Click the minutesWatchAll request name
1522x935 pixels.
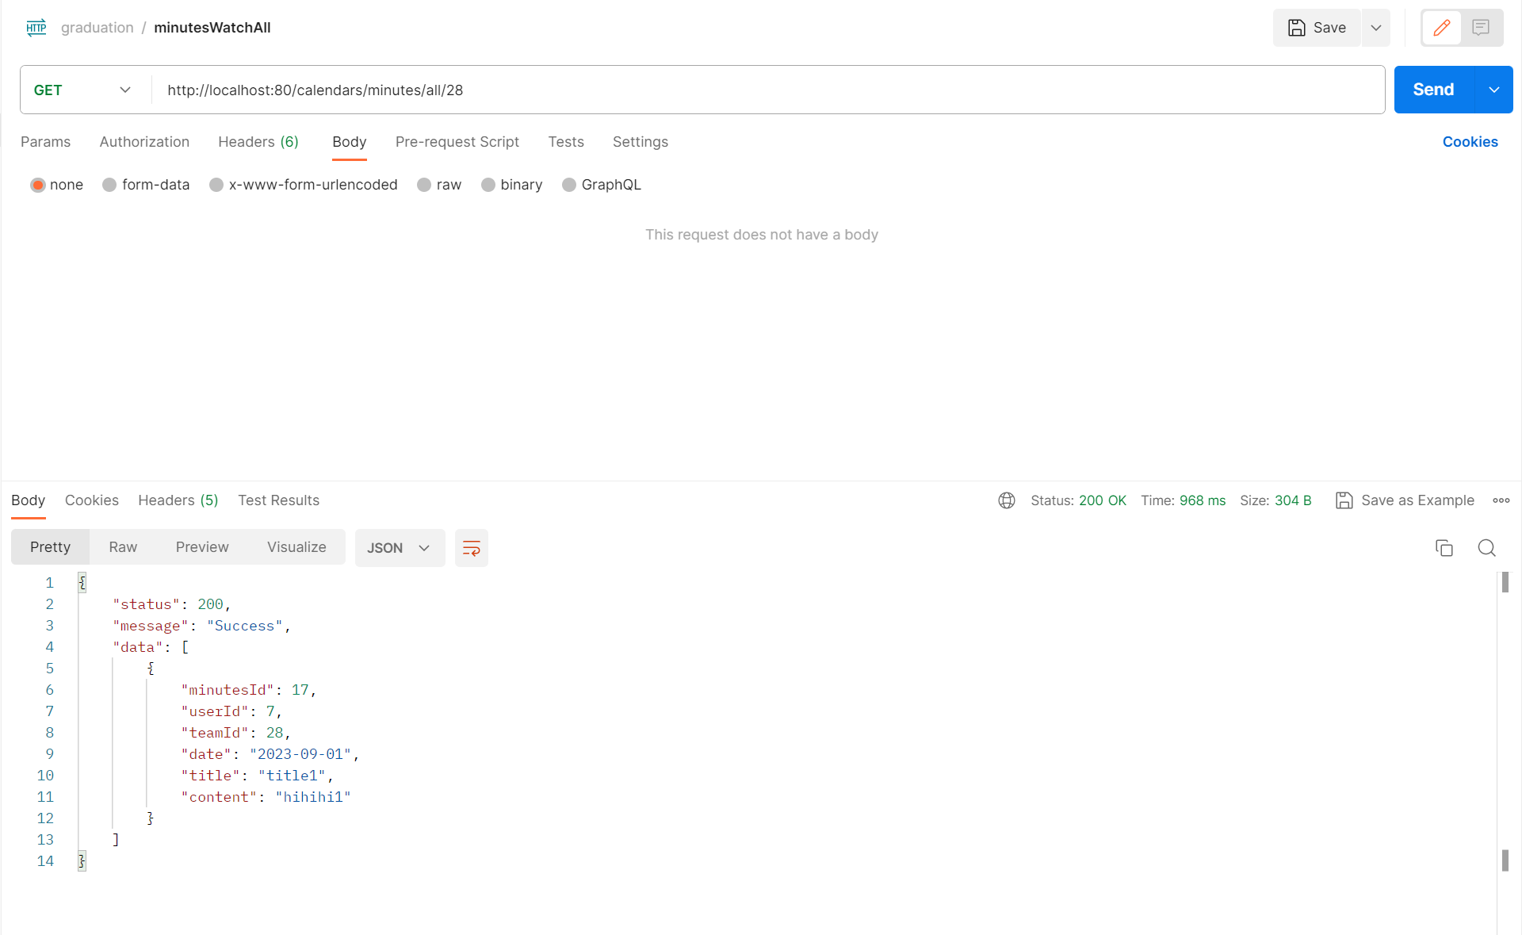[x=212, y=28]
